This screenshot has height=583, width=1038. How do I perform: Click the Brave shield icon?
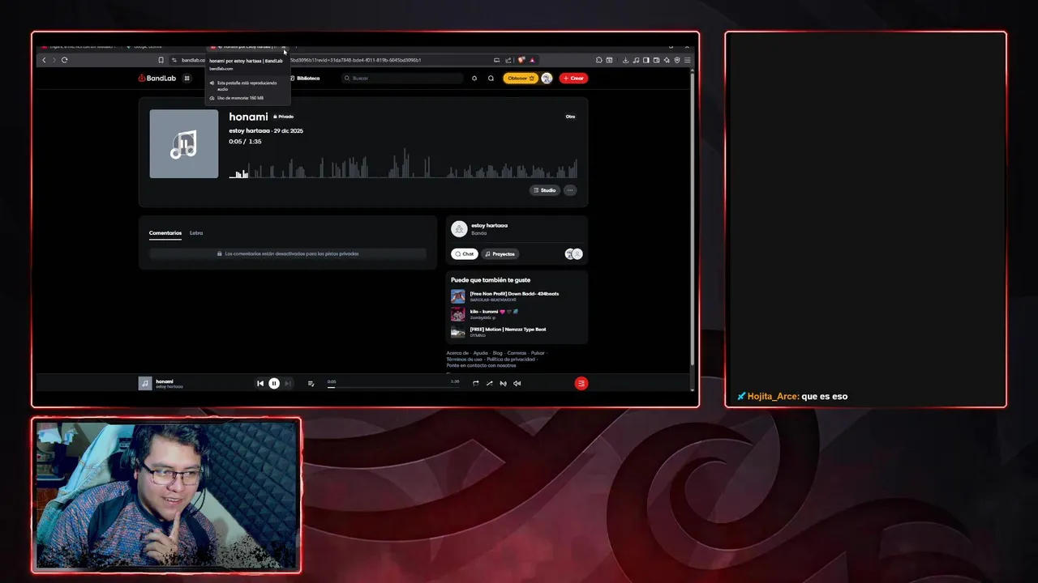click(522, 60)
